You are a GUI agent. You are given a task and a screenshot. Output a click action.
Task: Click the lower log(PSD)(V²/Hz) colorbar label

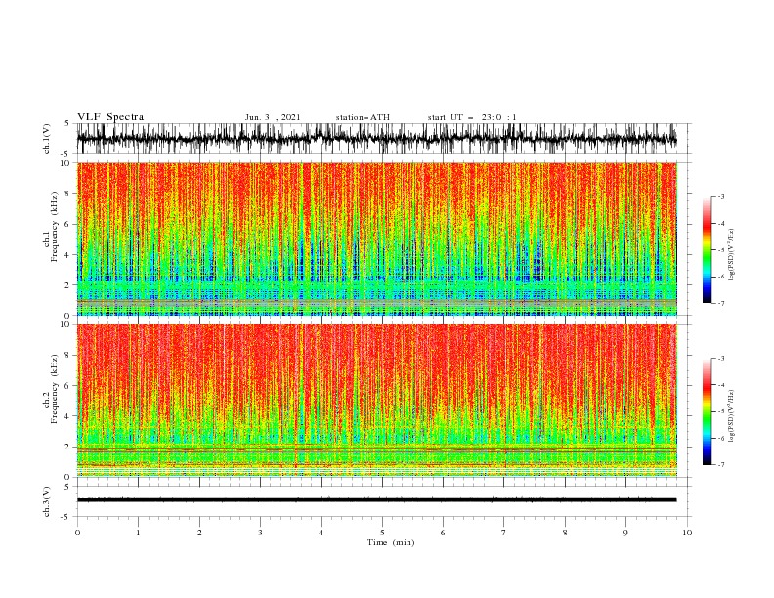731,416
